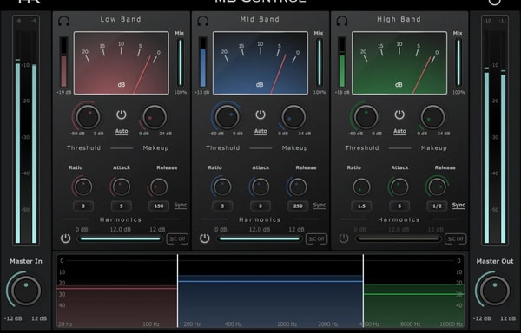Click the red Low Band threshold line
Viewport: 521px width, 333px height.
point(116,288)
